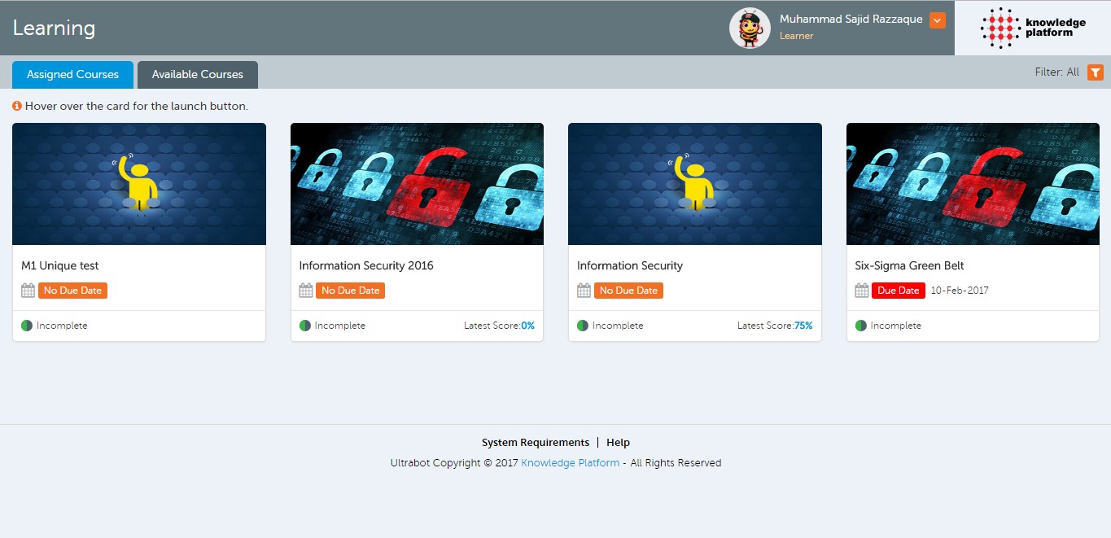Click calendar icon on M1 Unique test card
The image size is (1111, 538).
tap(28, 291)
